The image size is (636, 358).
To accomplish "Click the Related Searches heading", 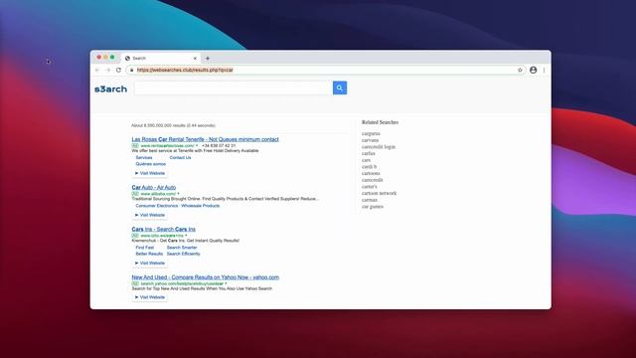I will point(380,122).
